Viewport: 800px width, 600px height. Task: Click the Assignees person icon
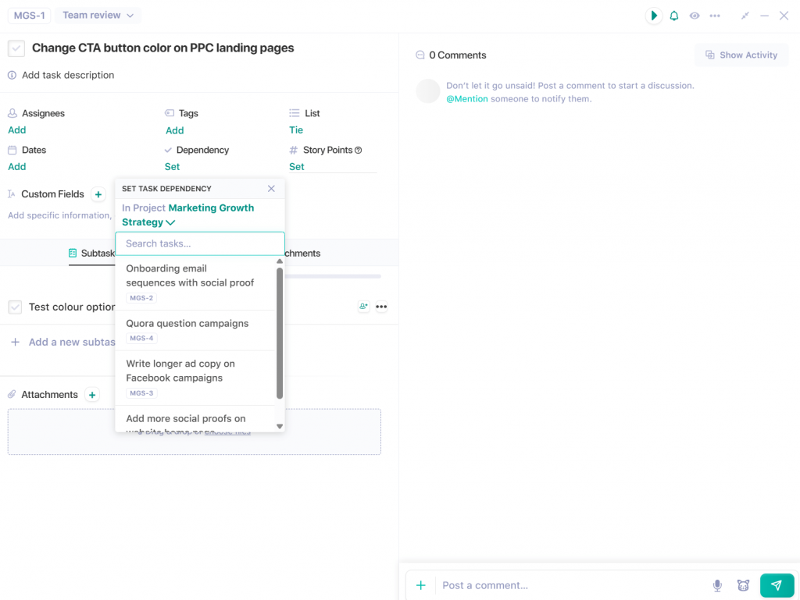click(x=12, y=113)
